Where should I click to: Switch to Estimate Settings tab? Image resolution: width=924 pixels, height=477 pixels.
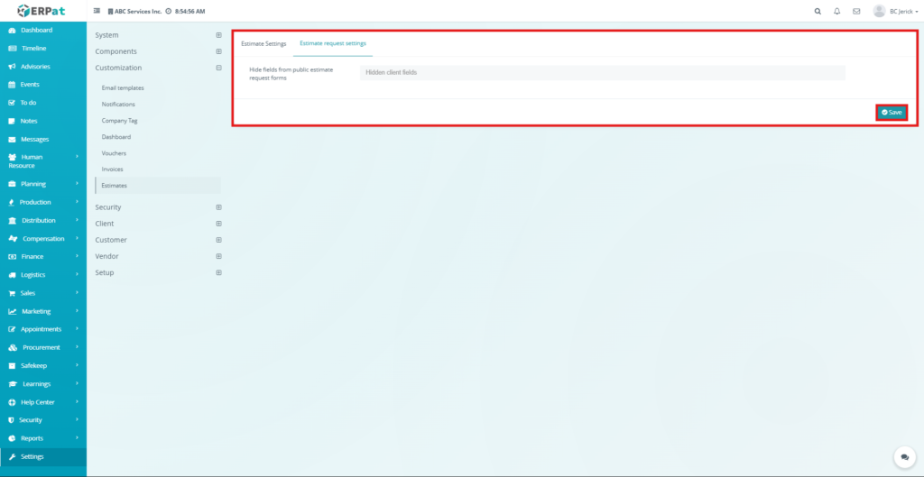pos(263,43)
